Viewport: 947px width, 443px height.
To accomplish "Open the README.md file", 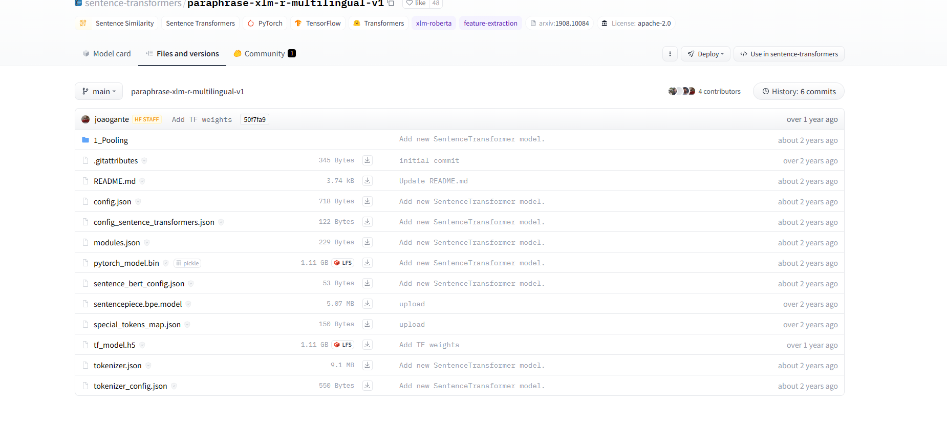I will coord(115,181).
